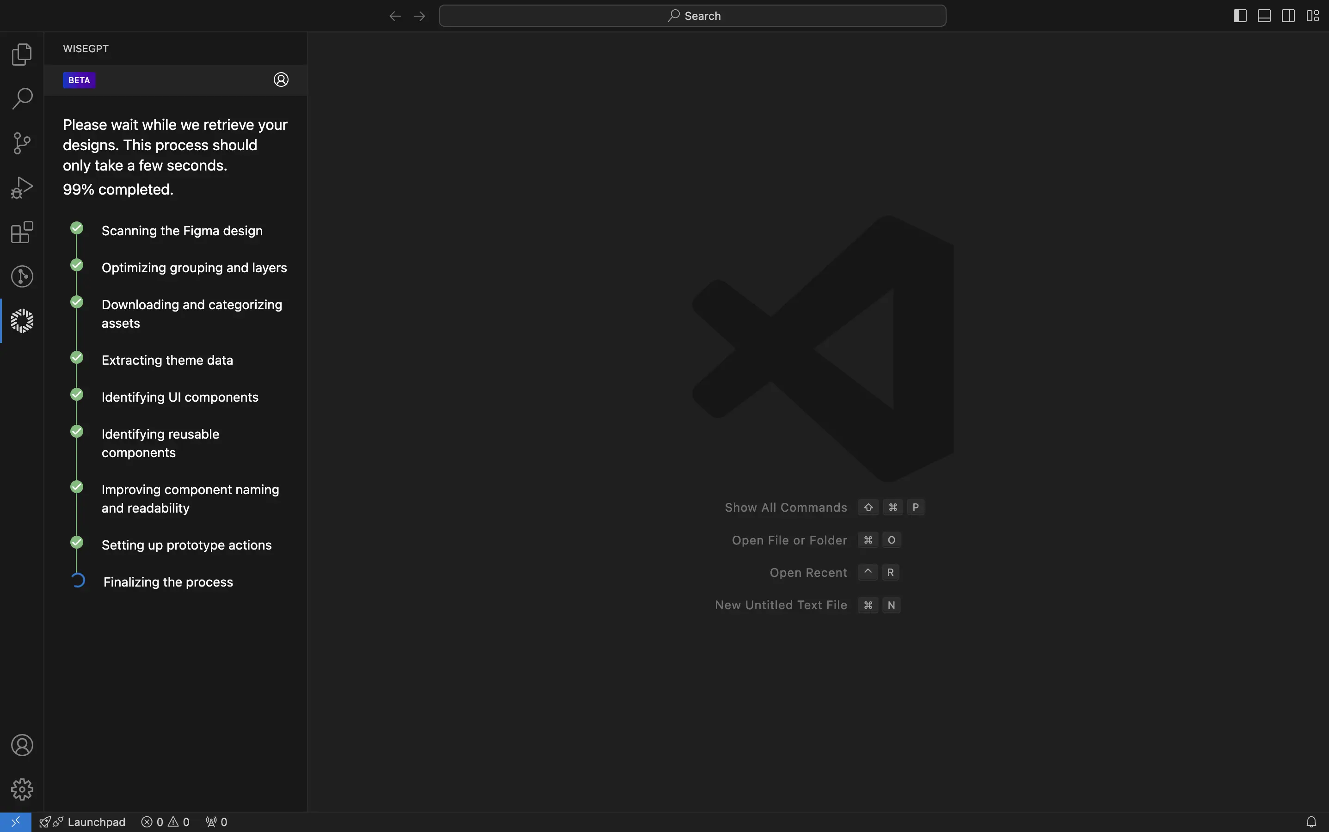Select the Show All Commands menu item
The image size is (1329, 832).
coord(785,507)
